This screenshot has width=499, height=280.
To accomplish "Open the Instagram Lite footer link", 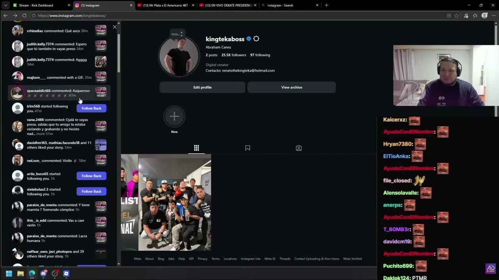I will [251, 259].
